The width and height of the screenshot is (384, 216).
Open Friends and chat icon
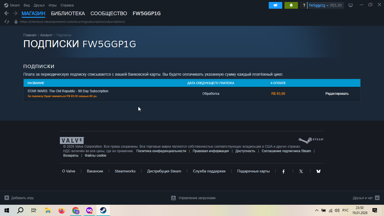click(377, 198)
